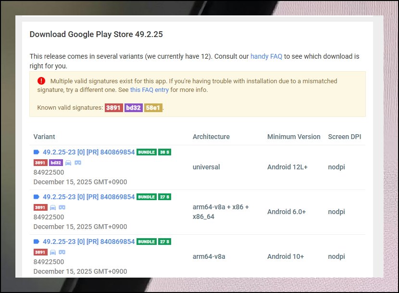Click the 3891 badge in the Android 10+ row
This screenshot has height=293, width=399.
(x=40, y=252)
